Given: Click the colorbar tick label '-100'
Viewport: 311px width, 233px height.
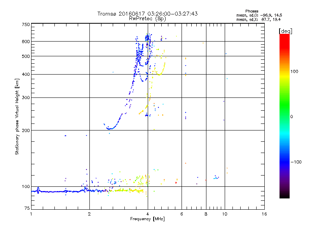Looking at the screenshot, I should [x=296, y=162].
